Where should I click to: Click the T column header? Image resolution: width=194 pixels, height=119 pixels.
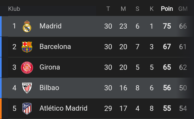[x=108, y=9]
